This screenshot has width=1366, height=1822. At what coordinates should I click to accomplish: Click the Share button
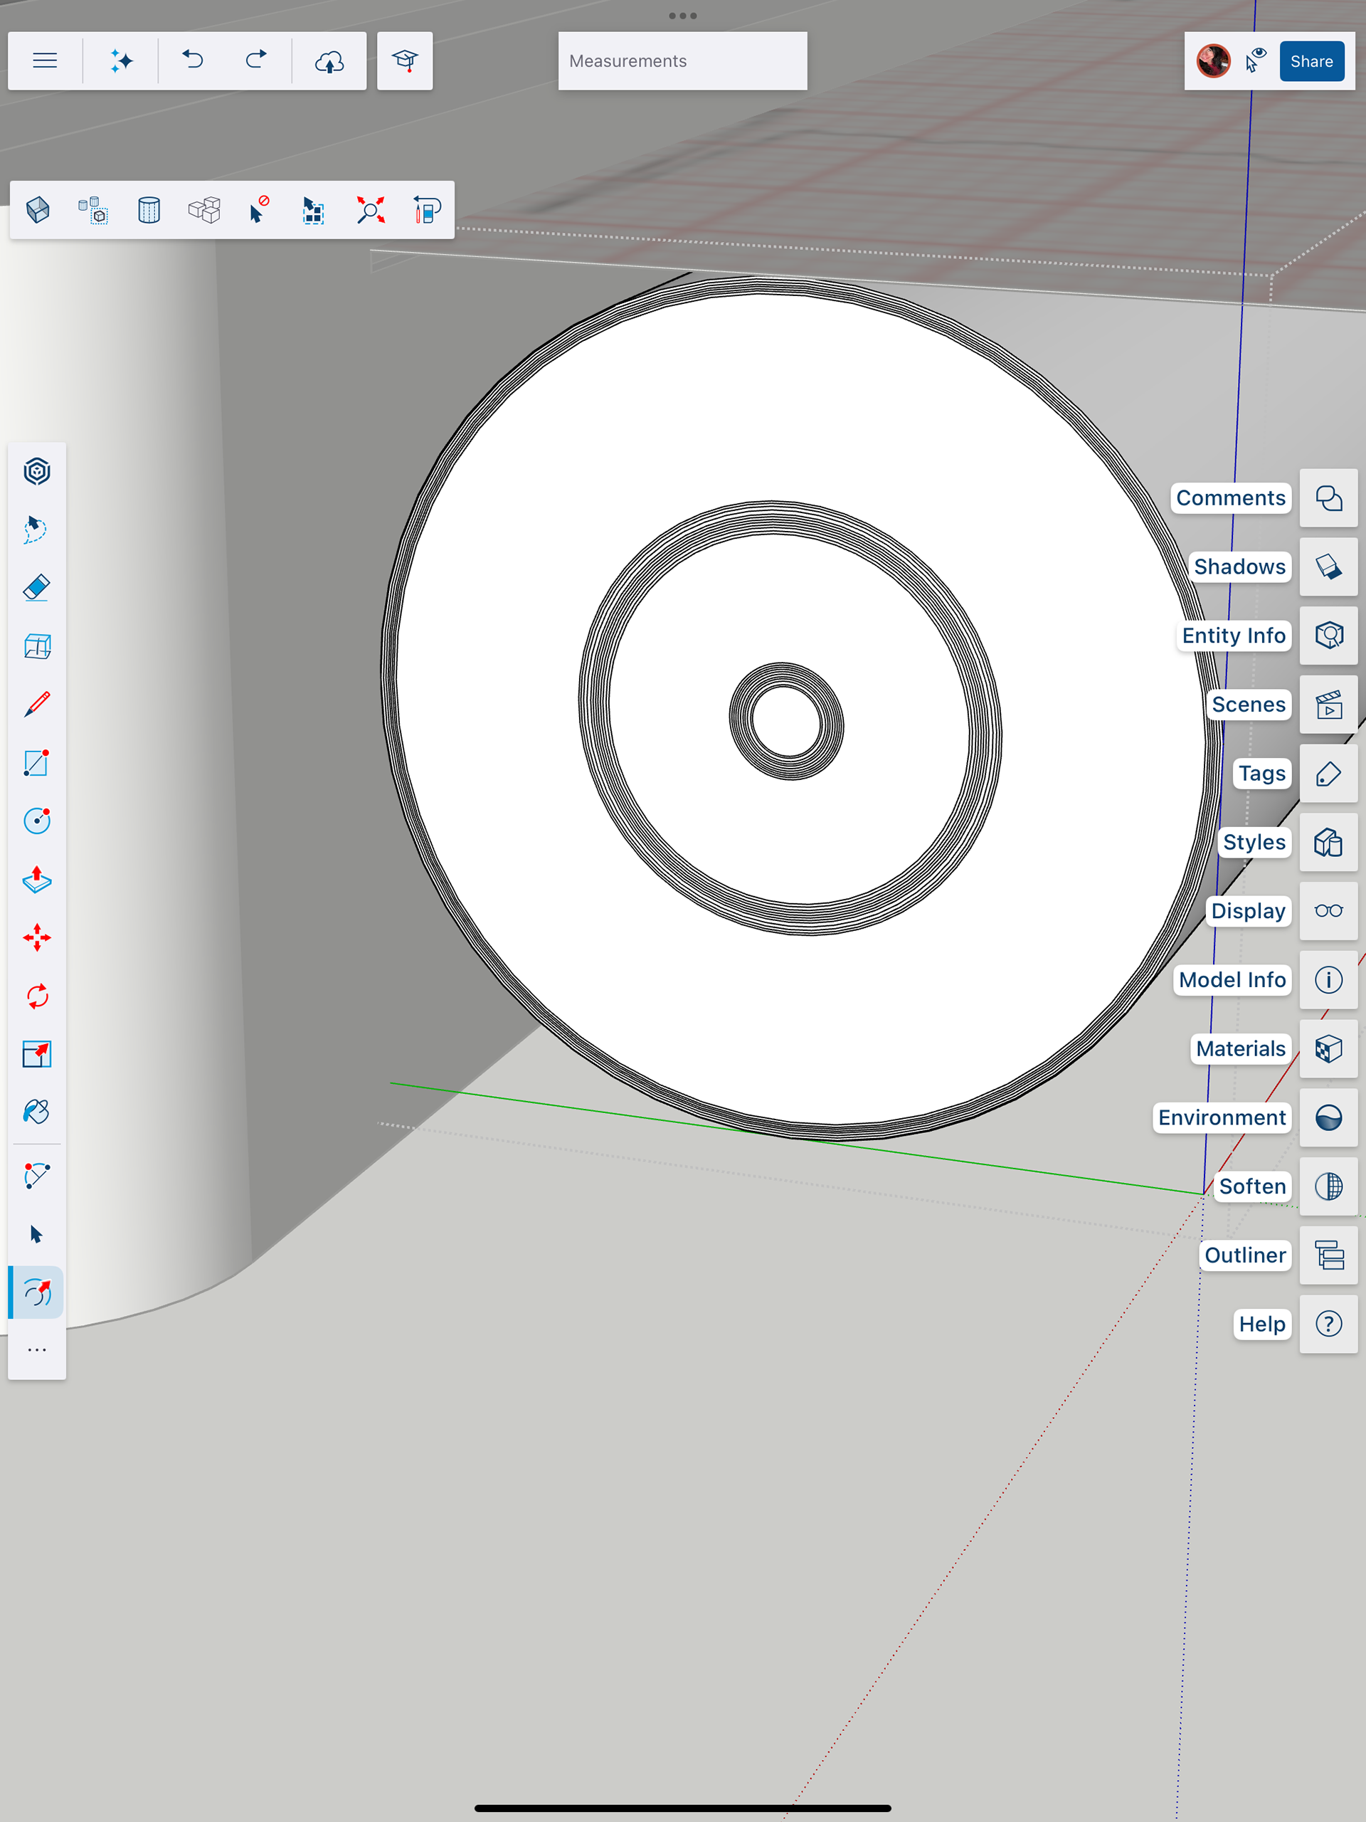[1311, 61]
